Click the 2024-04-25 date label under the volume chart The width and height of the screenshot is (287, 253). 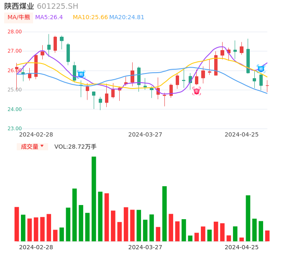(242, 247)
